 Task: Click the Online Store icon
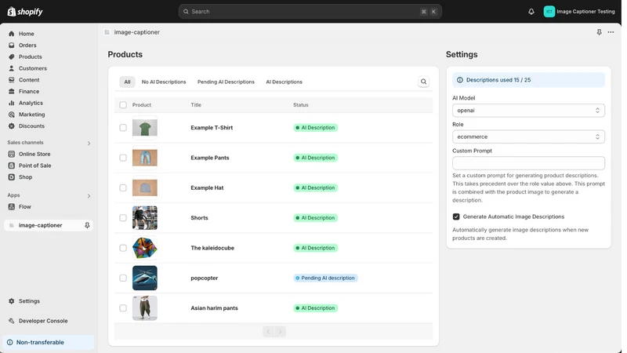pos(12,154)
